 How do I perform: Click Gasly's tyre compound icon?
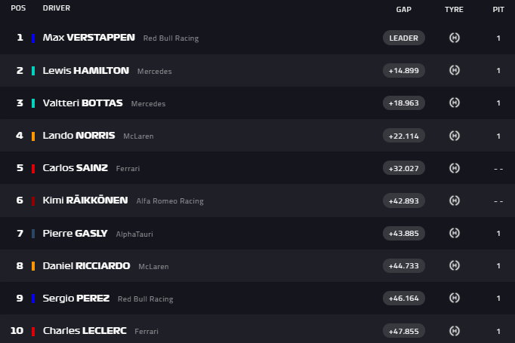point(454,233)
